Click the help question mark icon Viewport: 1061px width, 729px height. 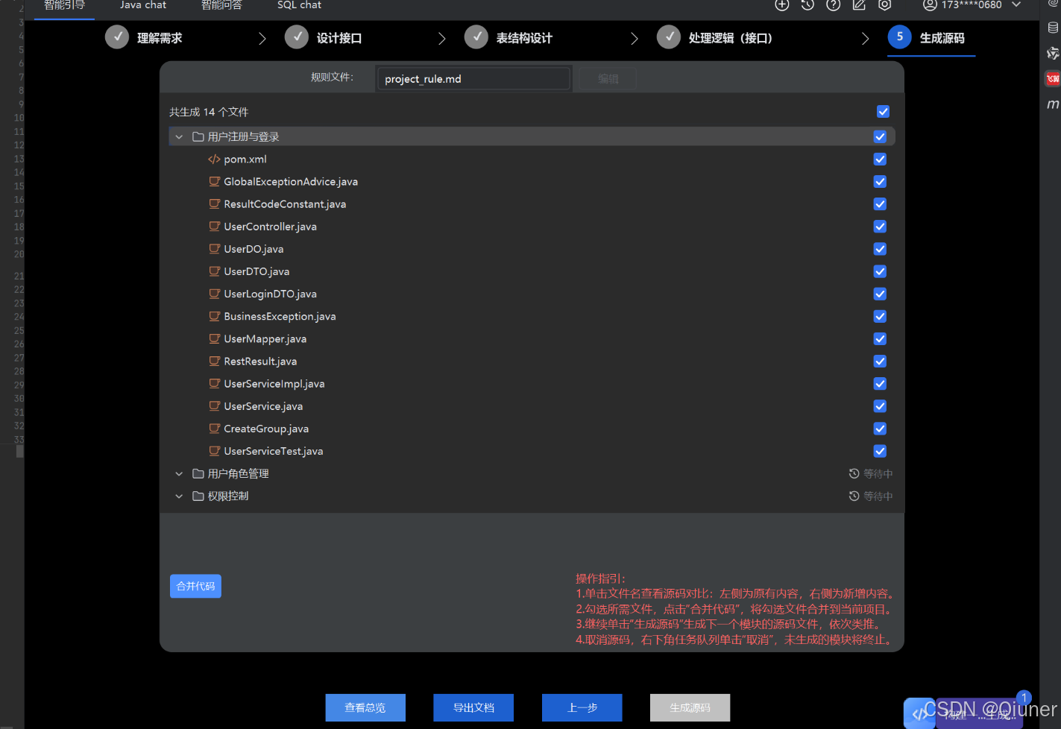tap(833, 5)
